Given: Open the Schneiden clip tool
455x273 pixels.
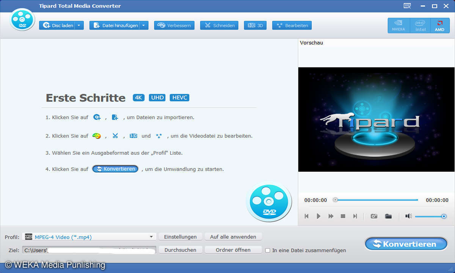Looking at the screenshot, I should (x=219, y=25).
